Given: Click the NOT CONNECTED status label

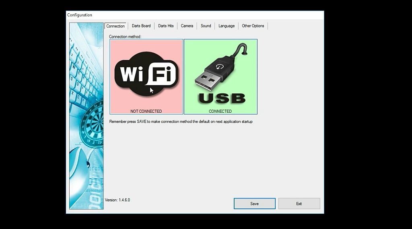Looking at the screenshot, I should point(146,111).
